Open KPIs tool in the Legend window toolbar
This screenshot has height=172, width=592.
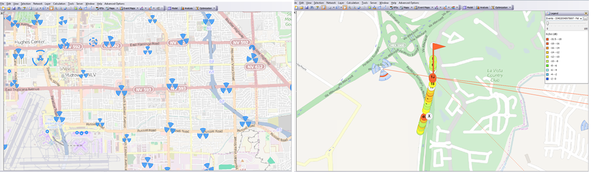pos(395,8)
